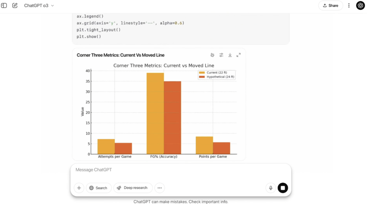Start a new chat with the pencil icon

15,6
